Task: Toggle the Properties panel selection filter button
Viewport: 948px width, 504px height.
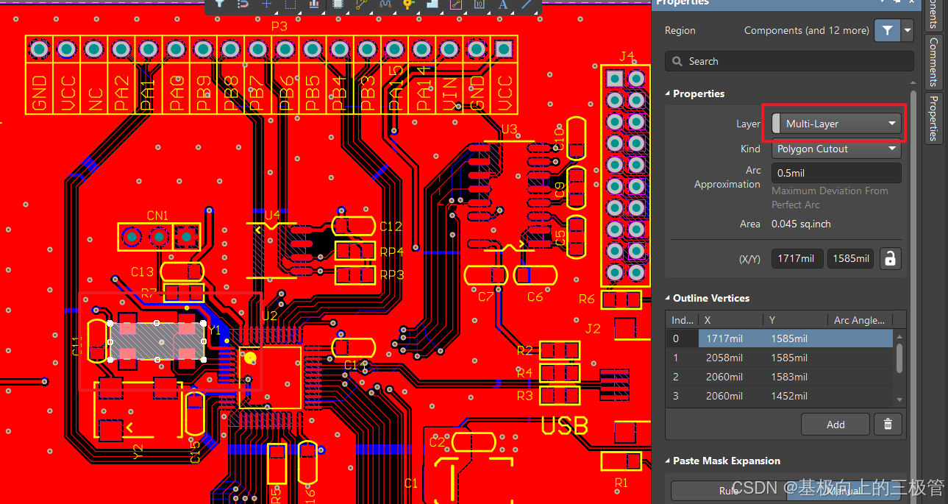Action: pos(888,30)
